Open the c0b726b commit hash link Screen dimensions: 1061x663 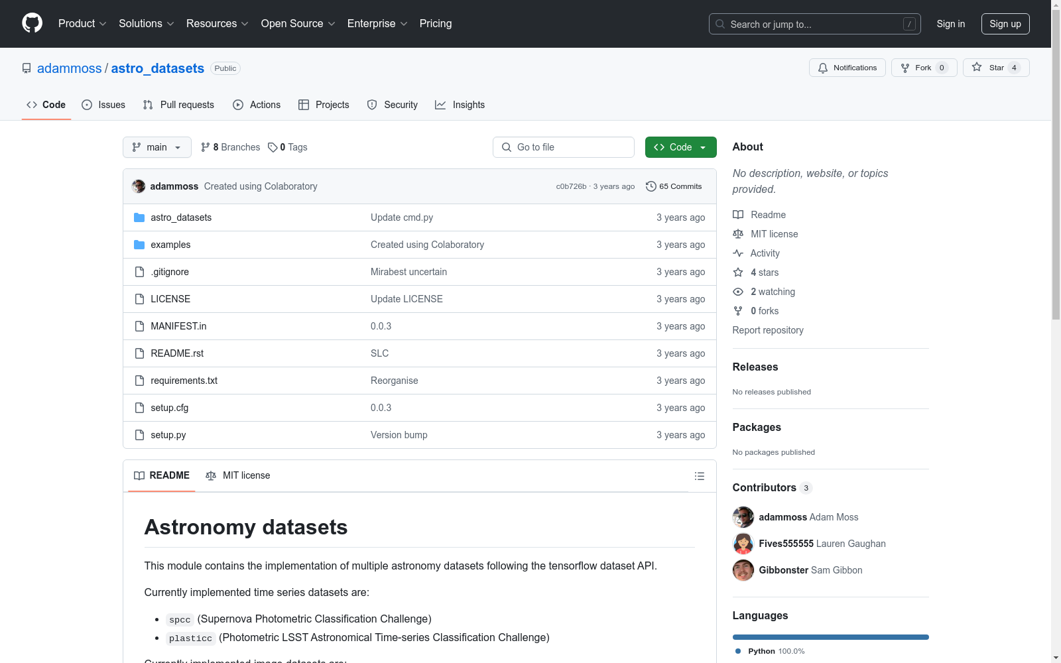click(572, 186)
